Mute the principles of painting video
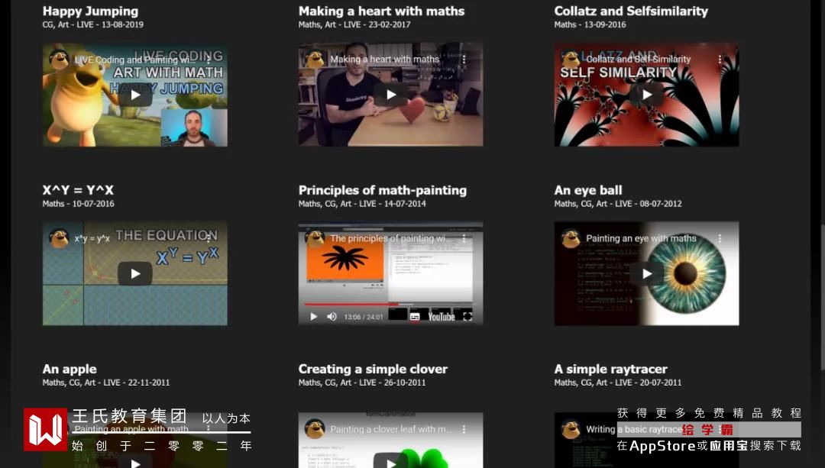 [x=332, y=317]
